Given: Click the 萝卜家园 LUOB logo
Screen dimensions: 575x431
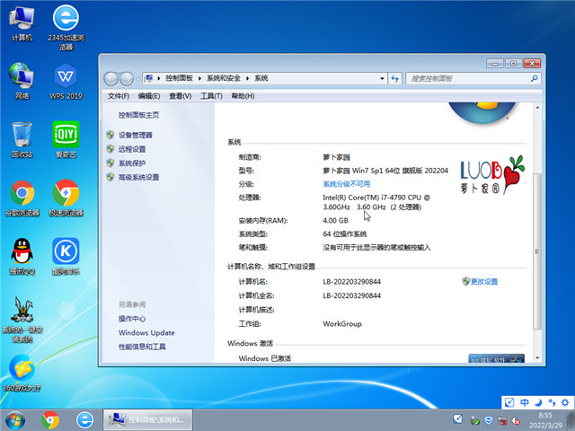Looking at the screenshot, I should tap(492, 175).
